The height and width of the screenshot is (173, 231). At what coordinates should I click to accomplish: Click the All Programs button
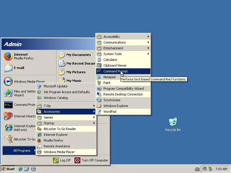pyautogui.click(x=19, y=151)
